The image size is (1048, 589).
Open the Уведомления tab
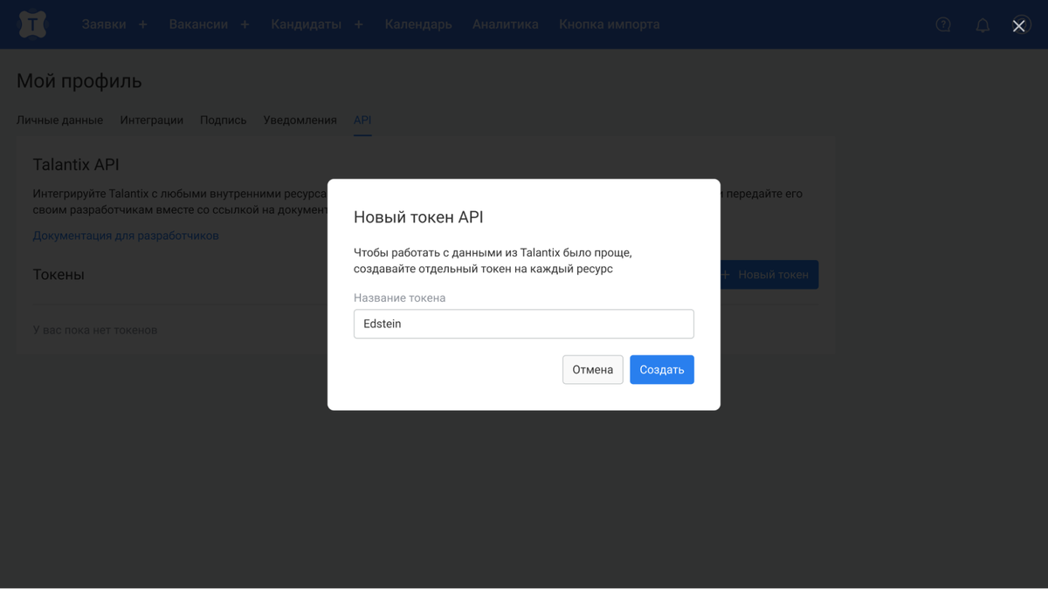tap(300, 120)
